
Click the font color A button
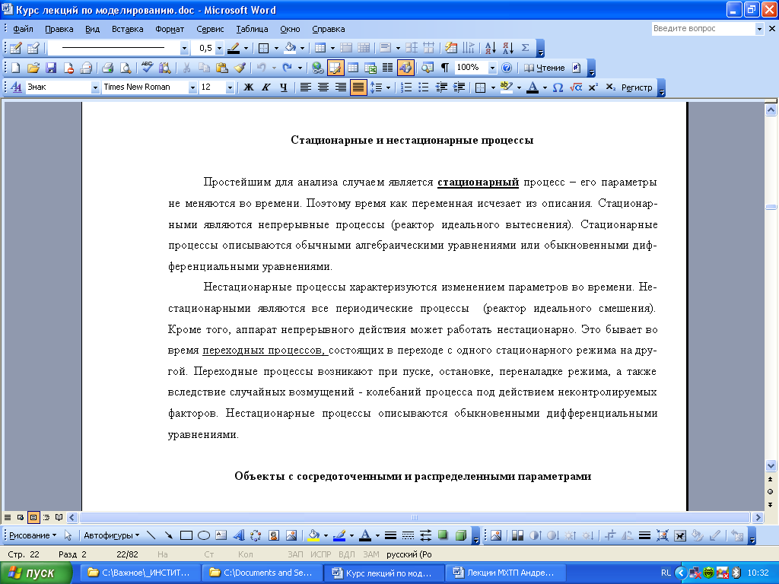[x=532, y=87]
